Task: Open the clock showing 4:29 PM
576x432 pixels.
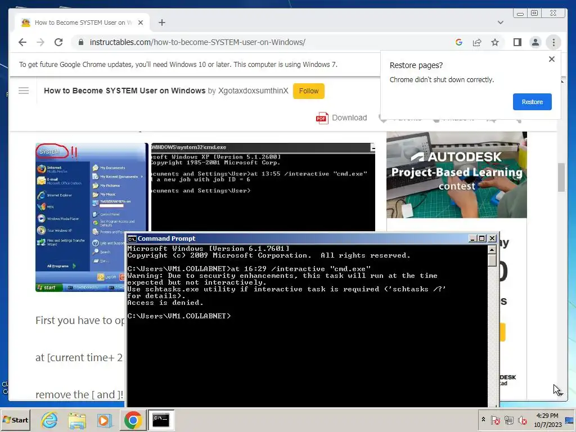Action: pyautogui.click(x=547, y=420)
